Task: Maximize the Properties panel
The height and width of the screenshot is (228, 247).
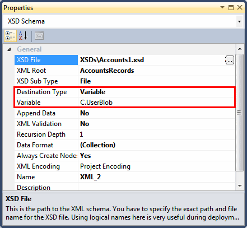Action: [x=231, y=7]
